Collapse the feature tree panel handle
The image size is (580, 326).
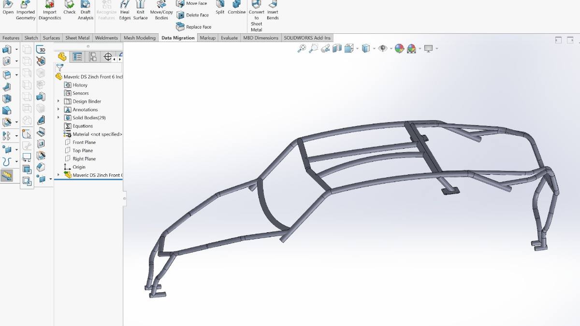125,198
